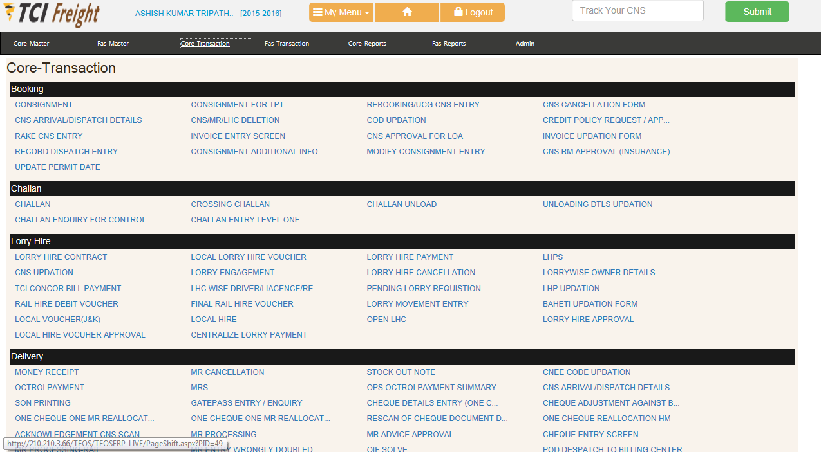821x452 pixels.
Task: Open TCI CONCOR BILL PAYMENT link
Action: pos(68,289)
